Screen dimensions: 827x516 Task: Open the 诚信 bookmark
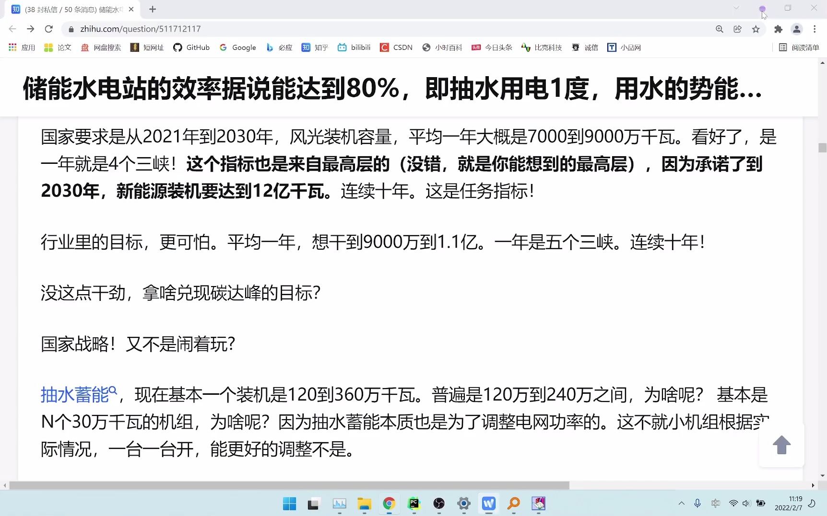(x=585, y=47)
